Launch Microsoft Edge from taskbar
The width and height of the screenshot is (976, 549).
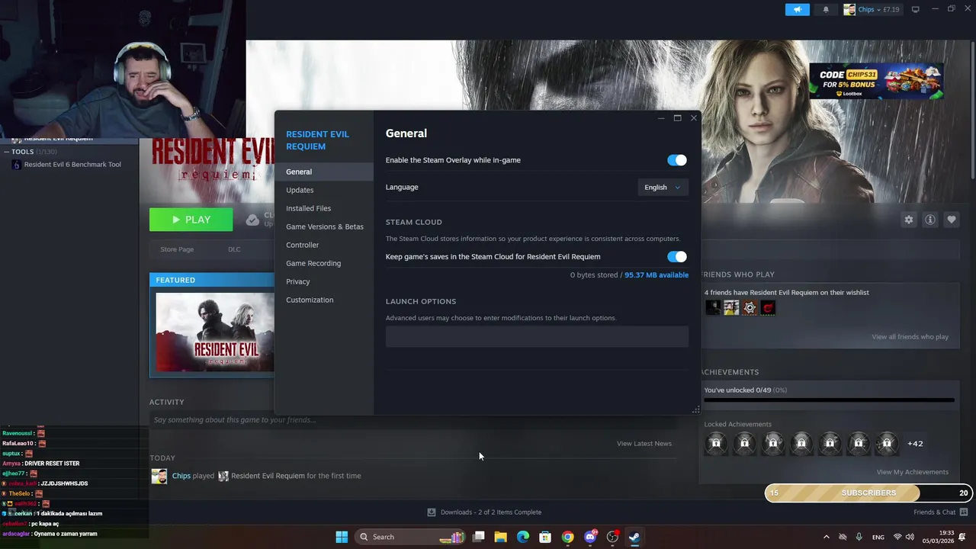522,537
